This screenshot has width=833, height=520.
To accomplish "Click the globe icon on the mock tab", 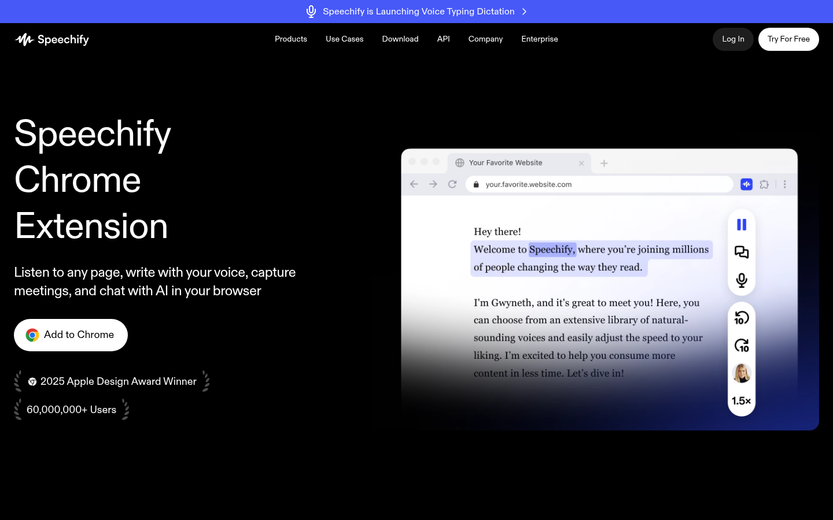I will coord(460,163).
